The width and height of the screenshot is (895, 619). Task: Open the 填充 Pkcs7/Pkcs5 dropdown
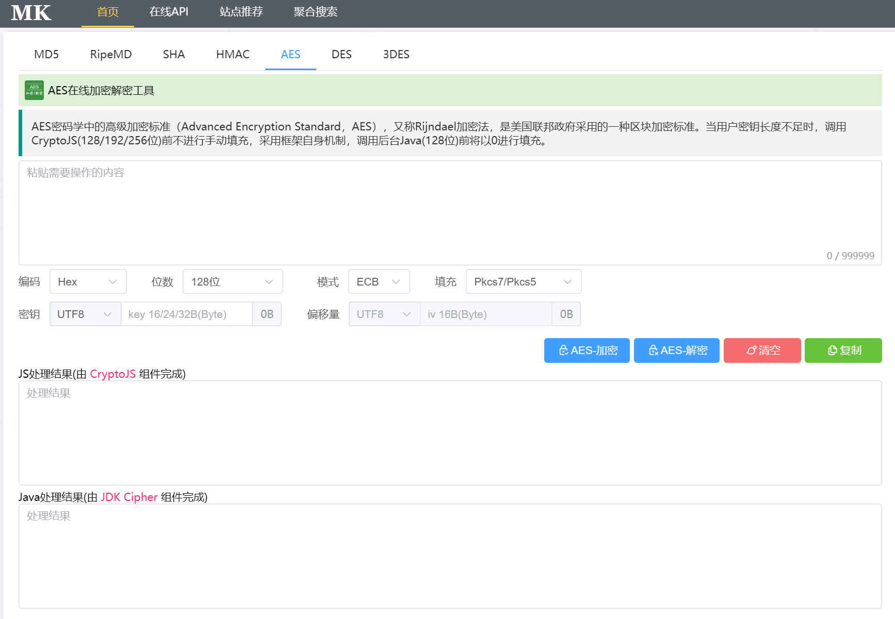coord(523,281)
